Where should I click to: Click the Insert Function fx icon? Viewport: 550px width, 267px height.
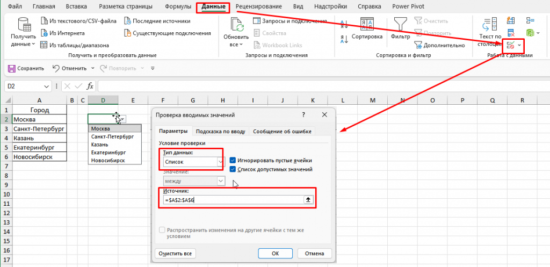coord(90,86)
